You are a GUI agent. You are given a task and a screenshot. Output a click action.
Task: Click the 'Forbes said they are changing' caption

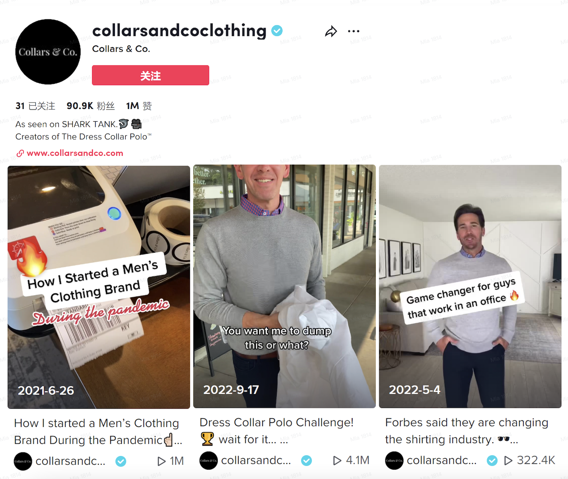pos(466,422)
